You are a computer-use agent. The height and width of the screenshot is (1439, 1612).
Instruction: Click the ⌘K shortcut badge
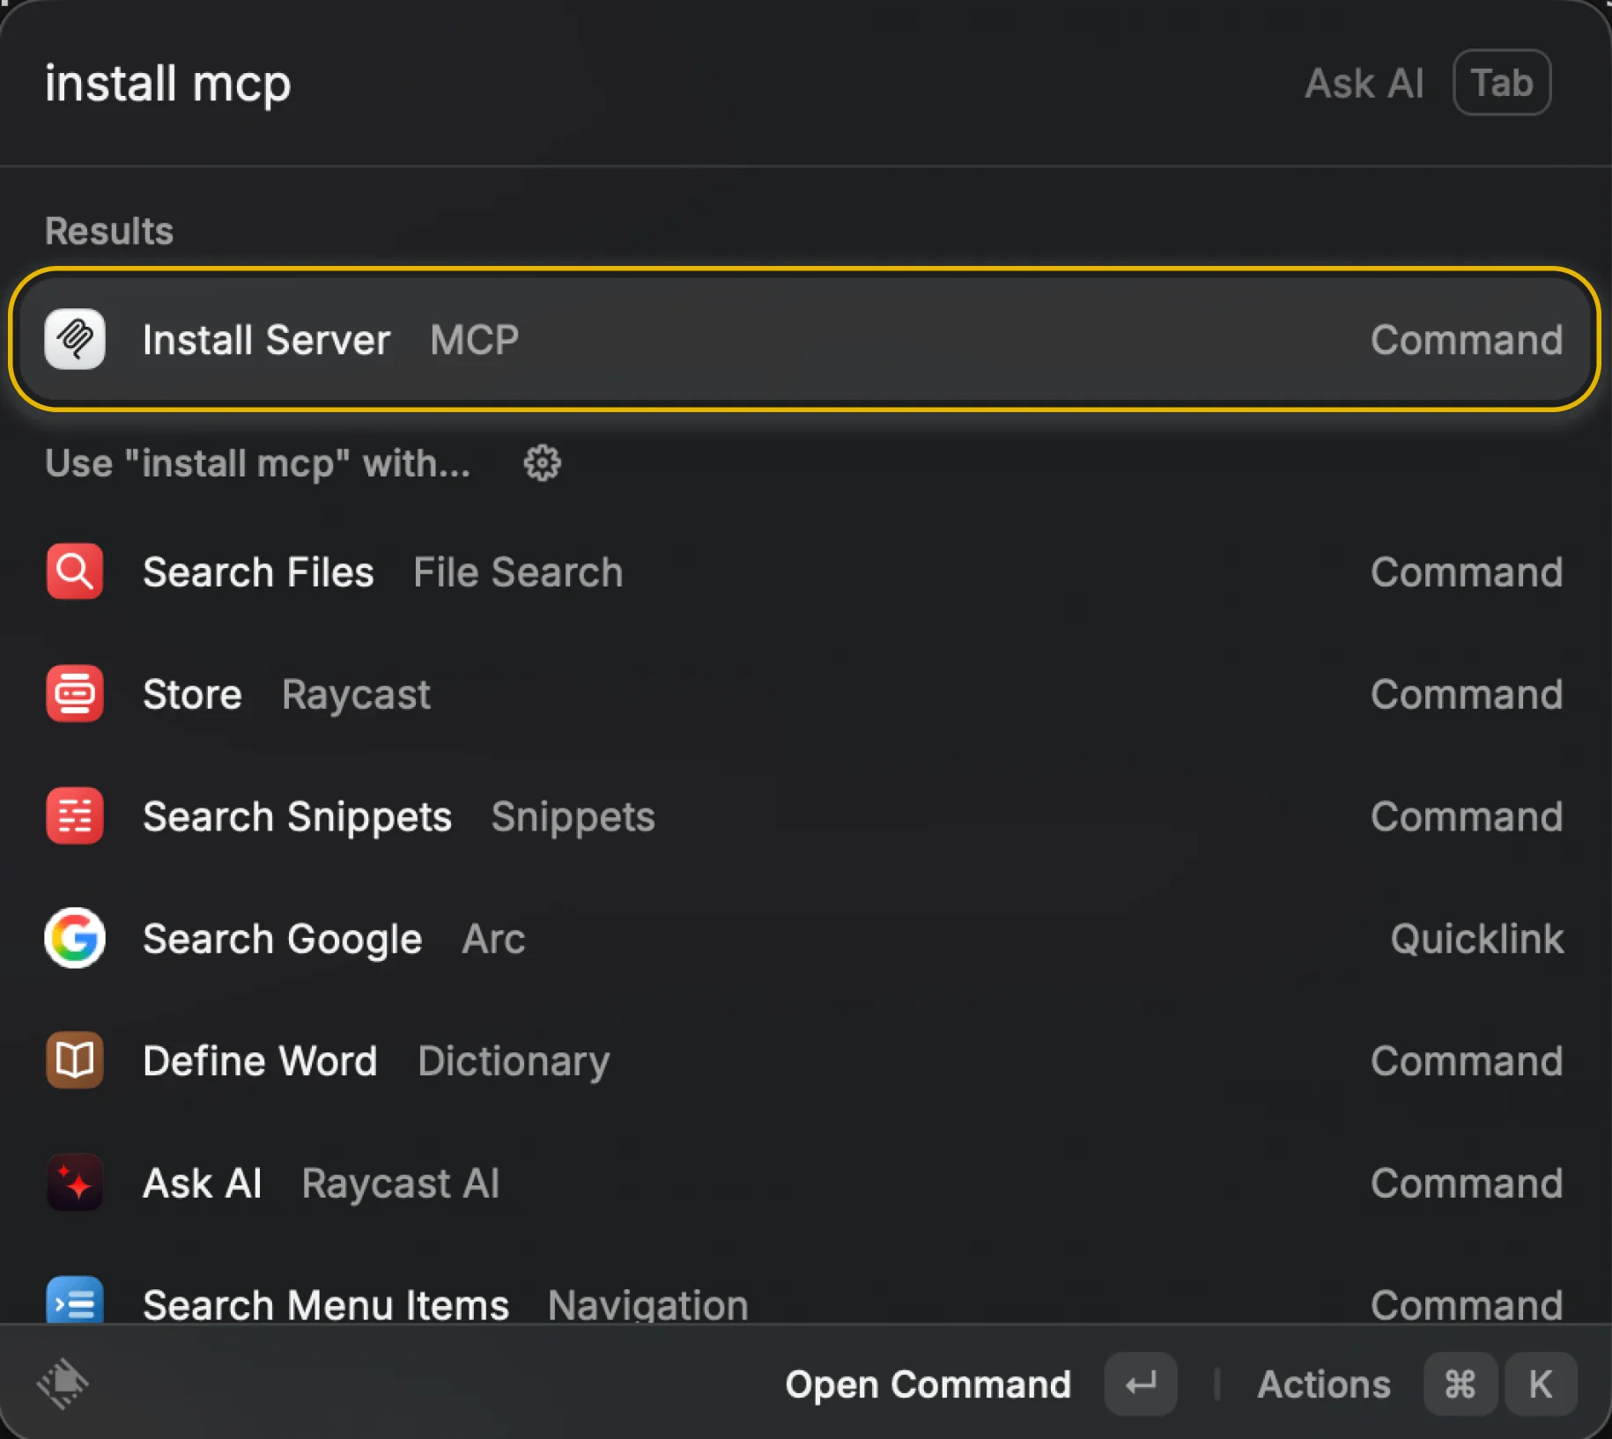tap(1497, 1384)
